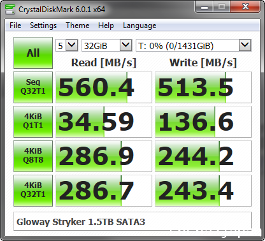The height and width of the screenshot is (241, 265).
Task: Run the Seq Q32T1 benchmark
Action: (33, 87)
